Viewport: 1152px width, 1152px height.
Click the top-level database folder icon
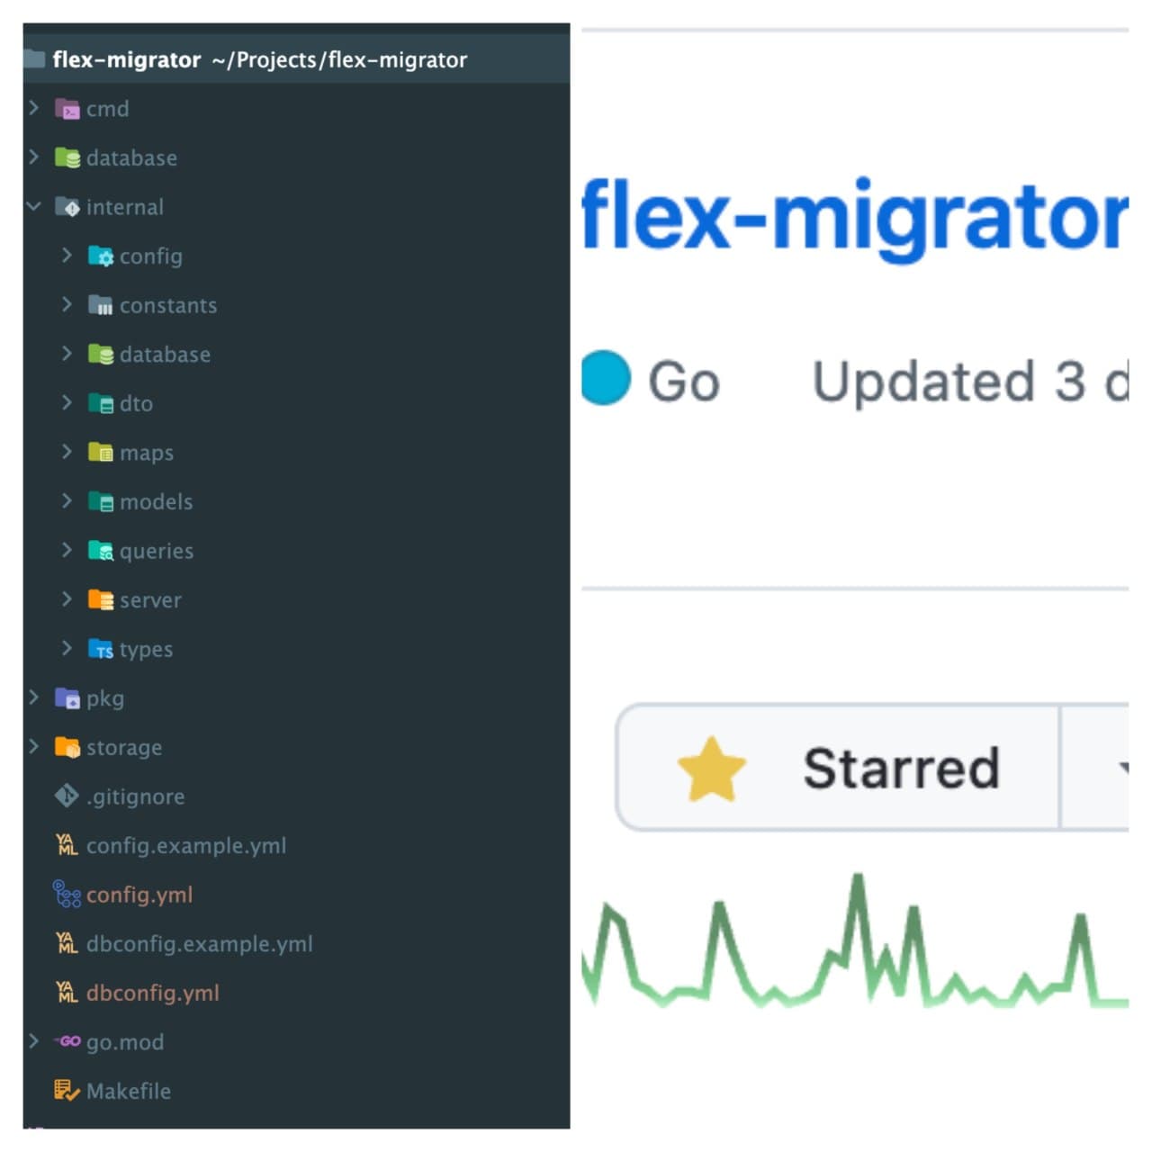click(x=67, y=157)
